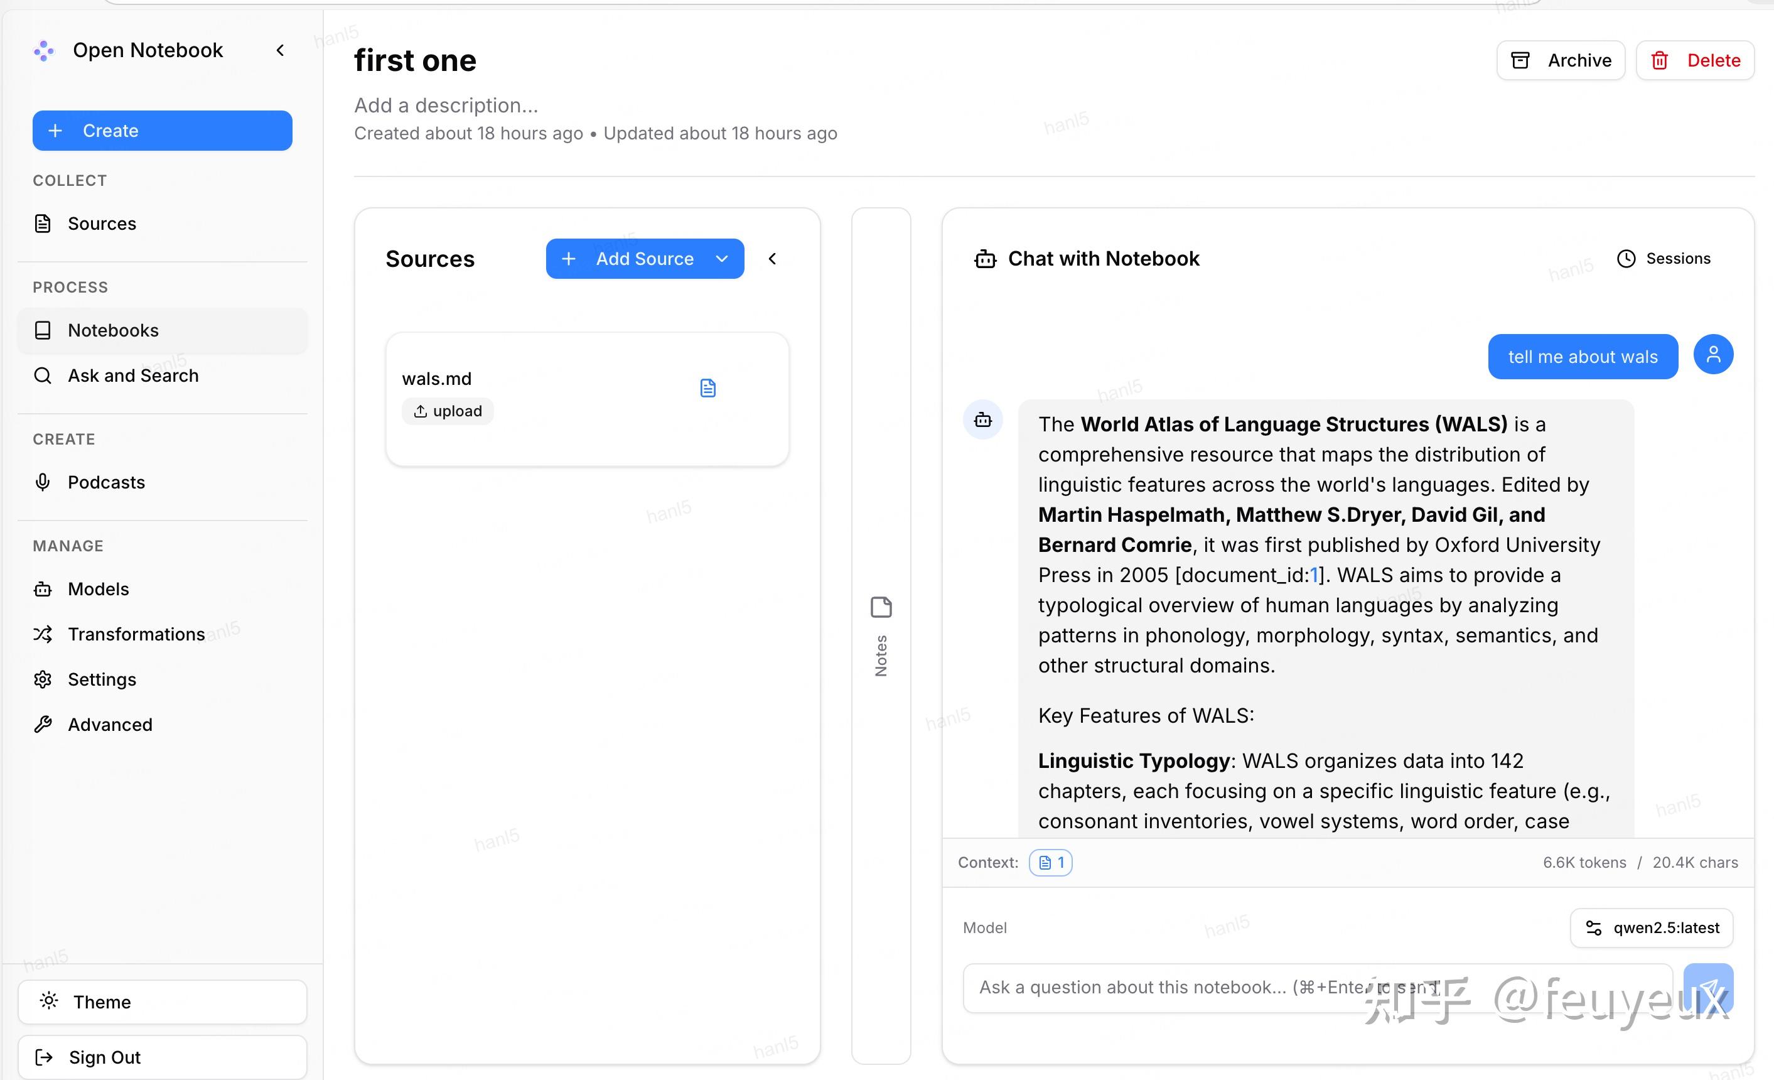Expand the Add Source dropdown arrow
This screenshot has height=1080, width=1774.
[x=722, y=259]
